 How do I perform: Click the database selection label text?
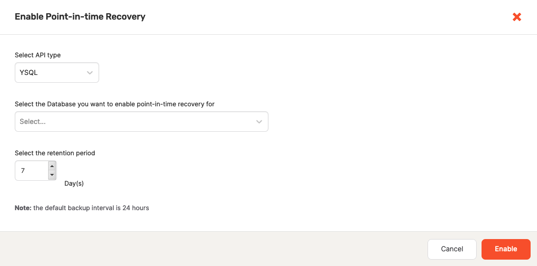point(114,104)
